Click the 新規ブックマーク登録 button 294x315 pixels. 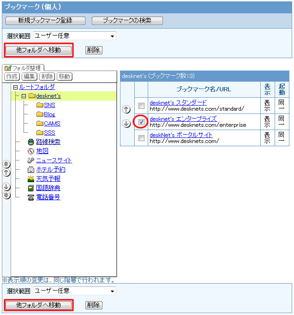(45, 21)
